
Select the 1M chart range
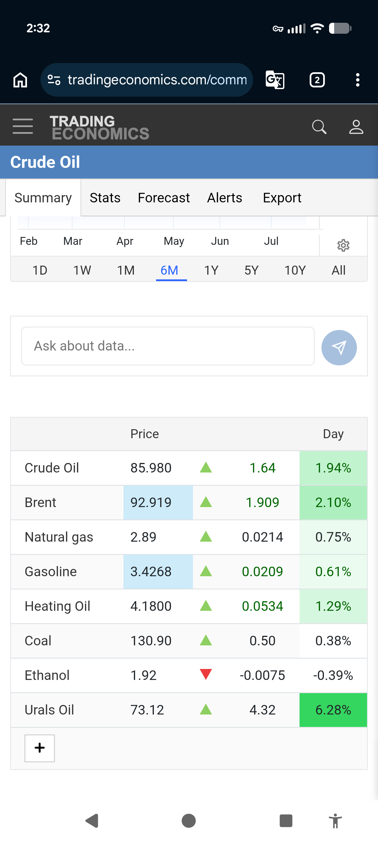point(126,270)
